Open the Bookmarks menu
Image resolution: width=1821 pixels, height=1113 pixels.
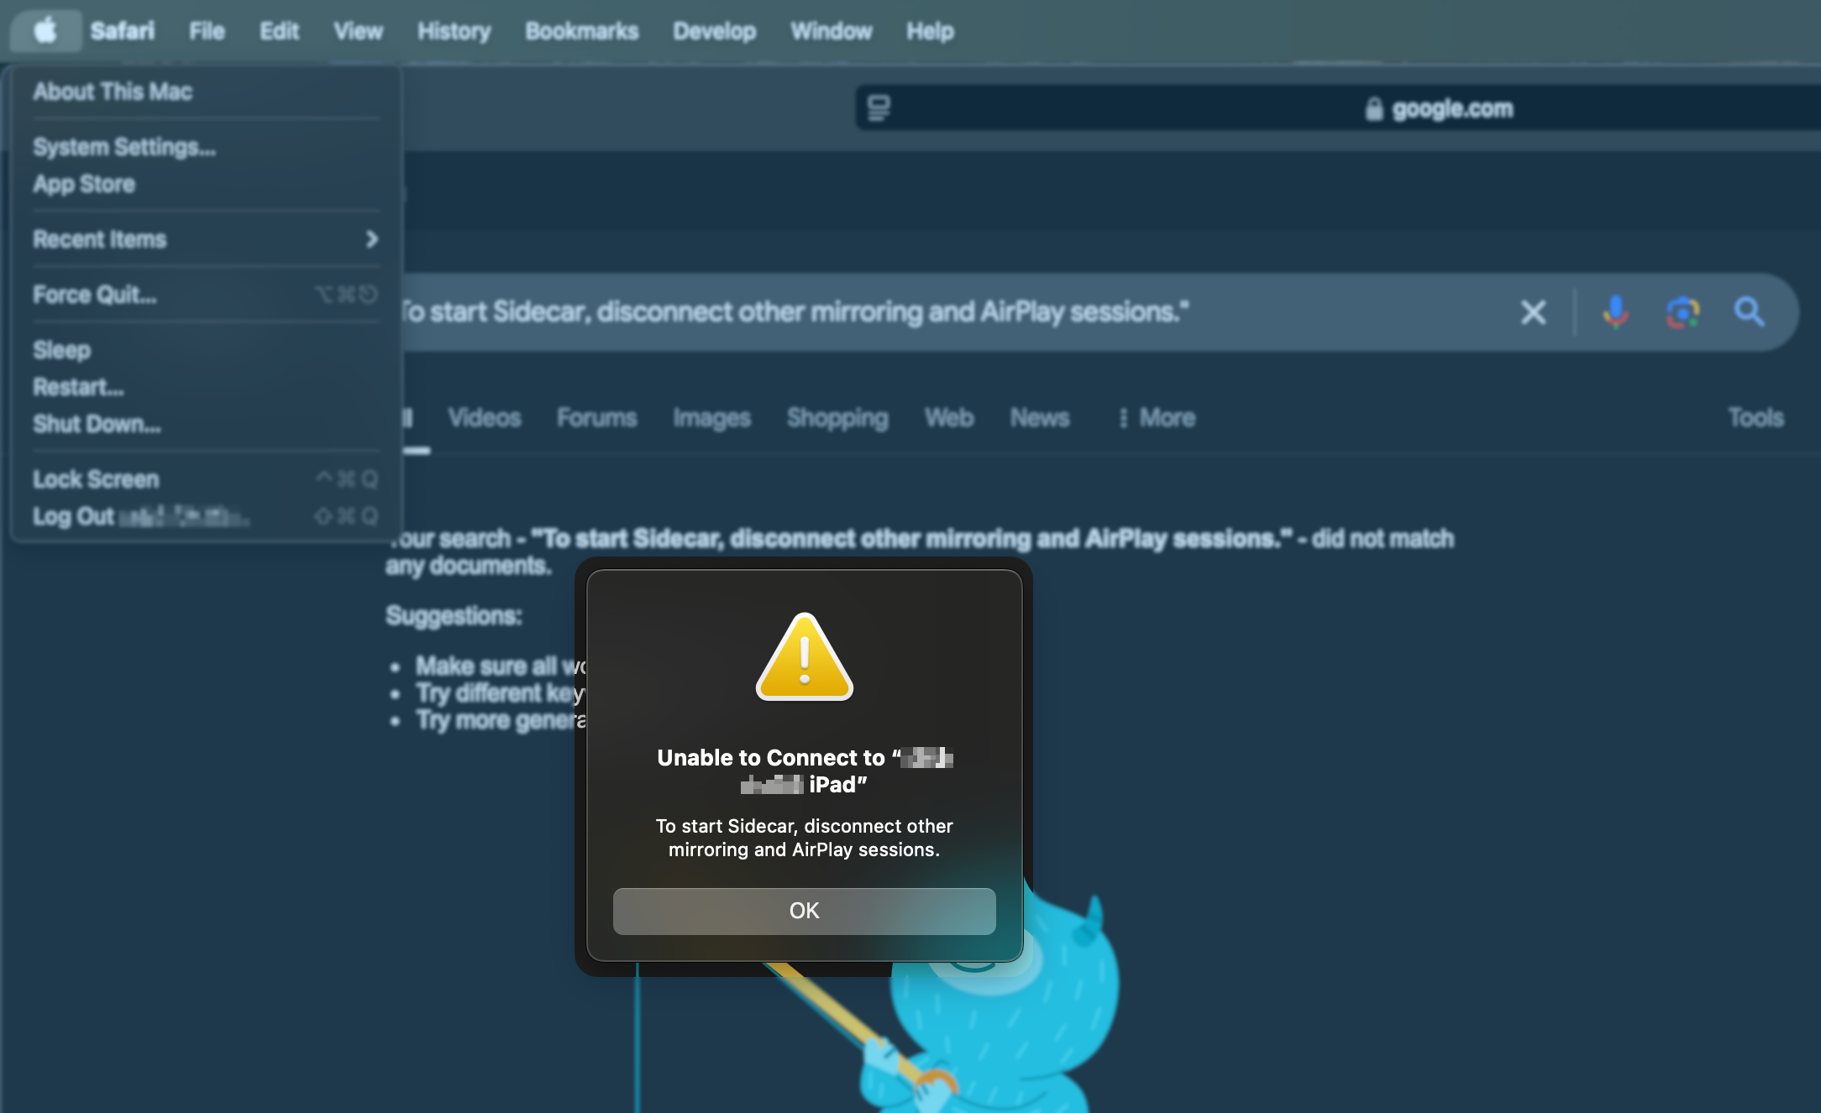[x=581, y=31]
